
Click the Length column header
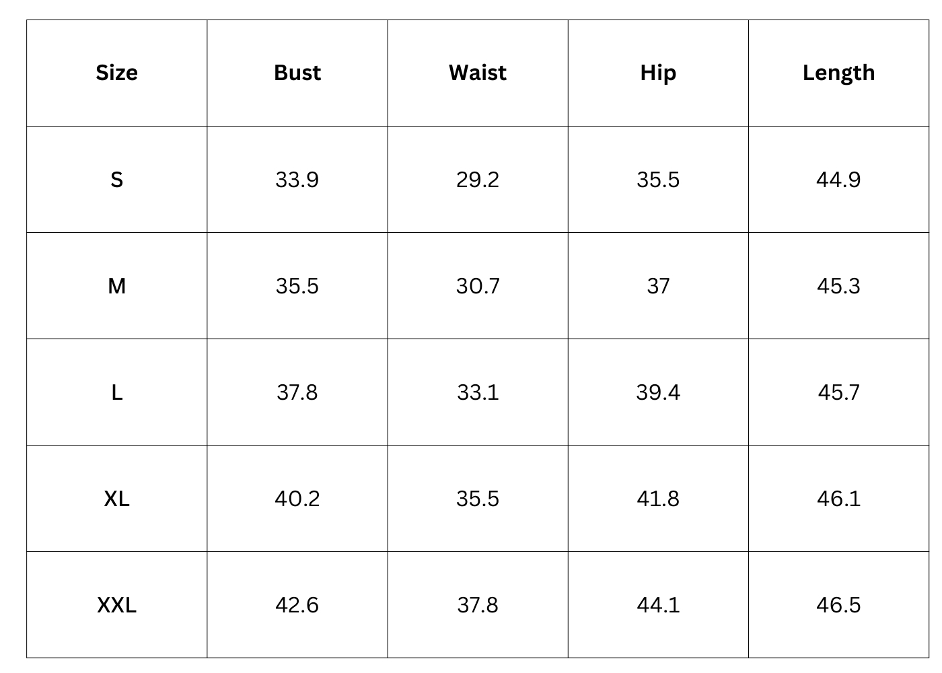(x=838, y=73)
